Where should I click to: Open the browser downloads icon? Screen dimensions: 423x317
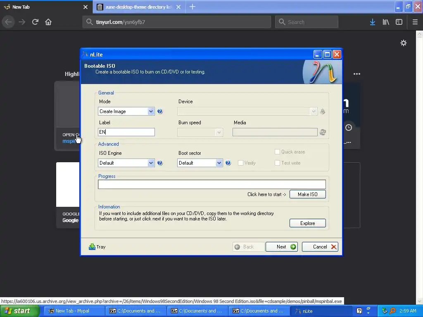372,22
